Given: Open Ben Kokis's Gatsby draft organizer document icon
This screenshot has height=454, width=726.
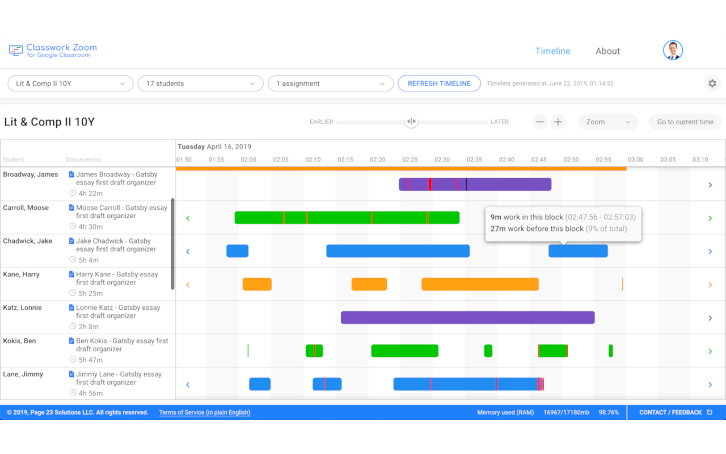Looking at the screenshot, I should pos(71,340).
